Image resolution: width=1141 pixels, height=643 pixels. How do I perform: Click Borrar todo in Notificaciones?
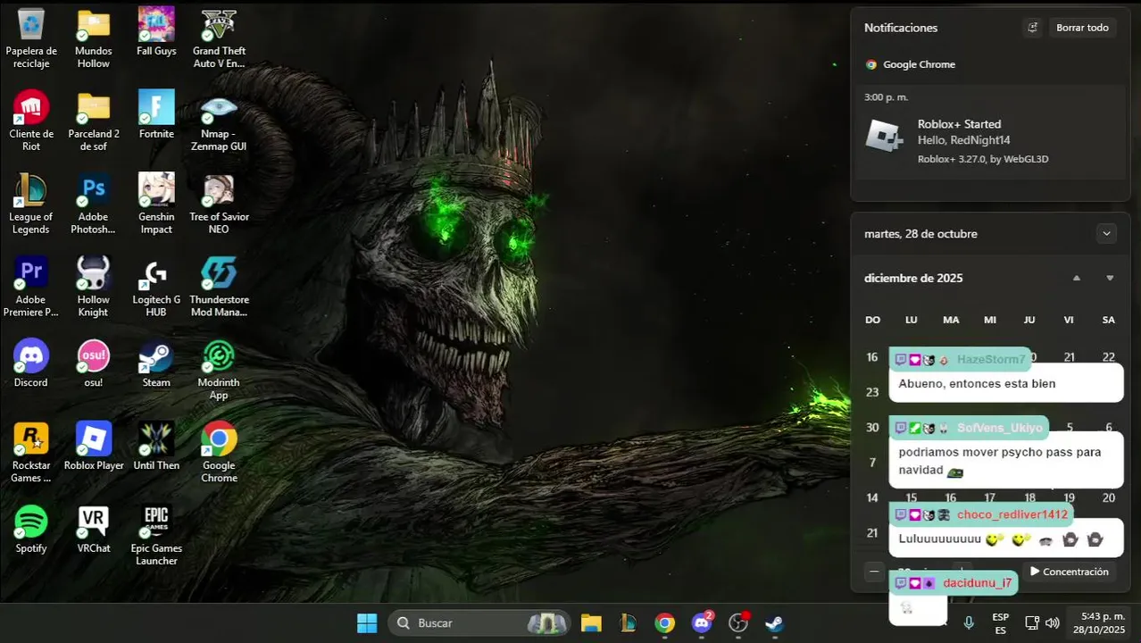pyautogui.click(x=1082, y=28)
